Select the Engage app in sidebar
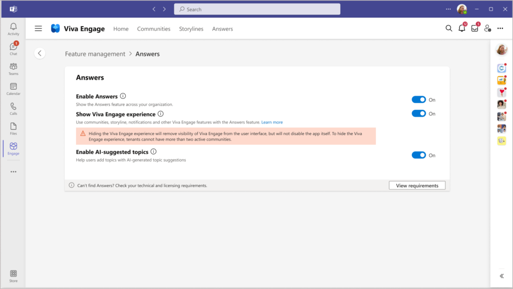The height and width of the screenshot is (289, 513). click(x=14, y=149)
